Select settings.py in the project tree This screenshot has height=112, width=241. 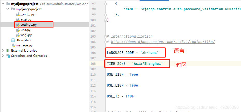[29, 25]
